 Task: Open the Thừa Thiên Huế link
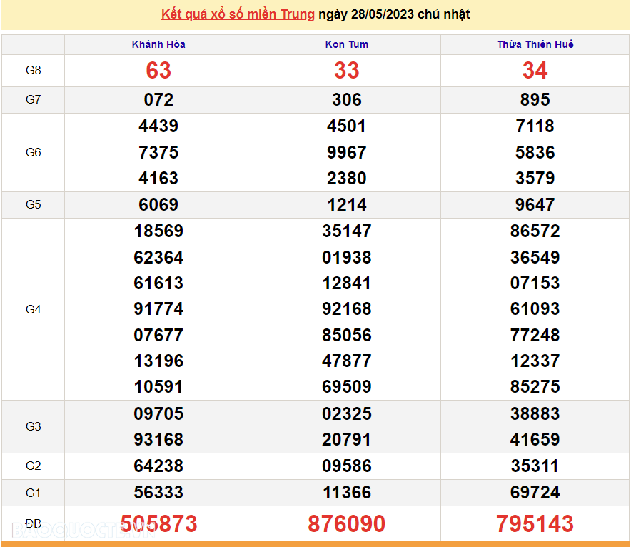coord(535,44)
